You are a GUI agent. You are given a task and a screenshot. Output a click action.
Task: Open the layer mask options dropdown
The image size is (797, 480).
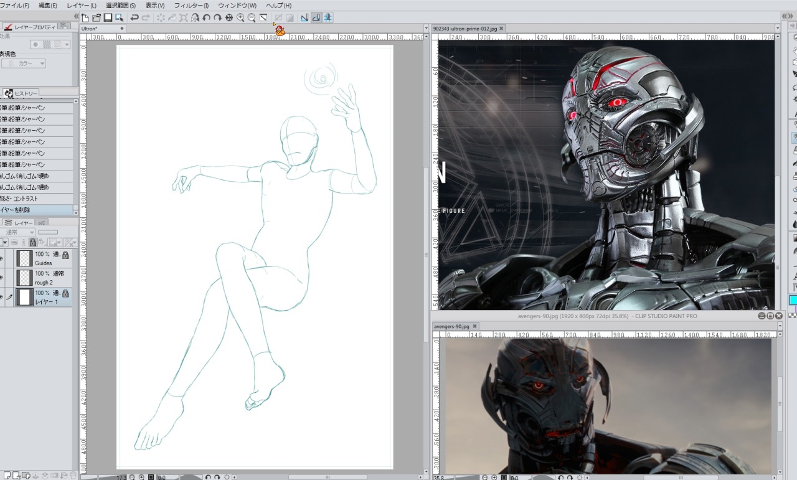pyautogui.click(x=55, y=242)
